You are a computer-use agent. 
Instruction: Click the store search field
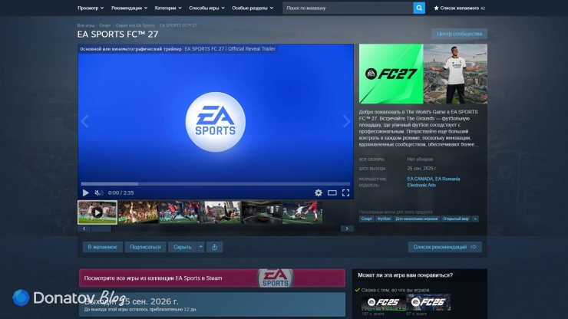(x=348, y=8)
